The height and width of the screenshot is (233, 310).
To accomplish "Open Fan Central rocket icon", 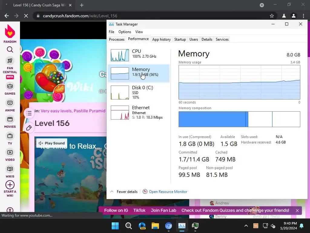I will point(10,61).
